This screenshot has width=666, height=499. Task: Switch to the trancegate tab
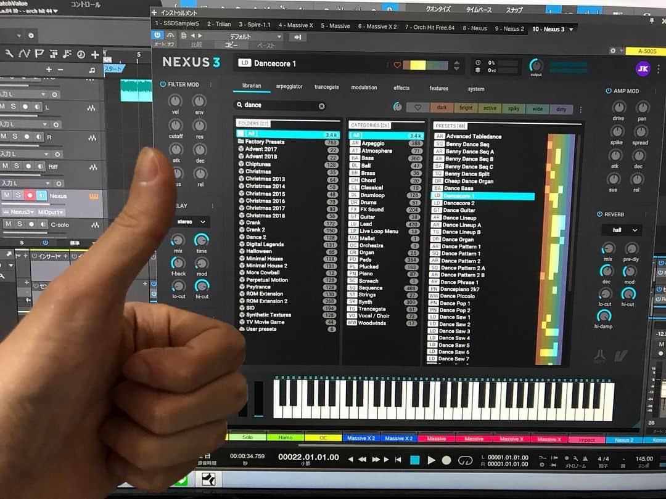[327, 87]
